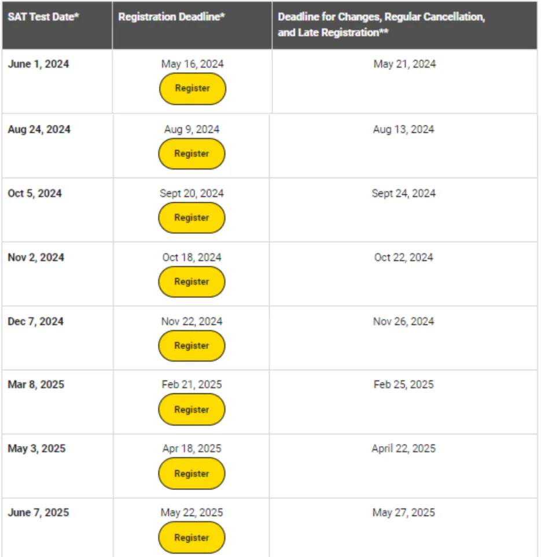Click the SAT Test Date column header
This screenshot has width=541, height=557.
(x=43, y=17)
